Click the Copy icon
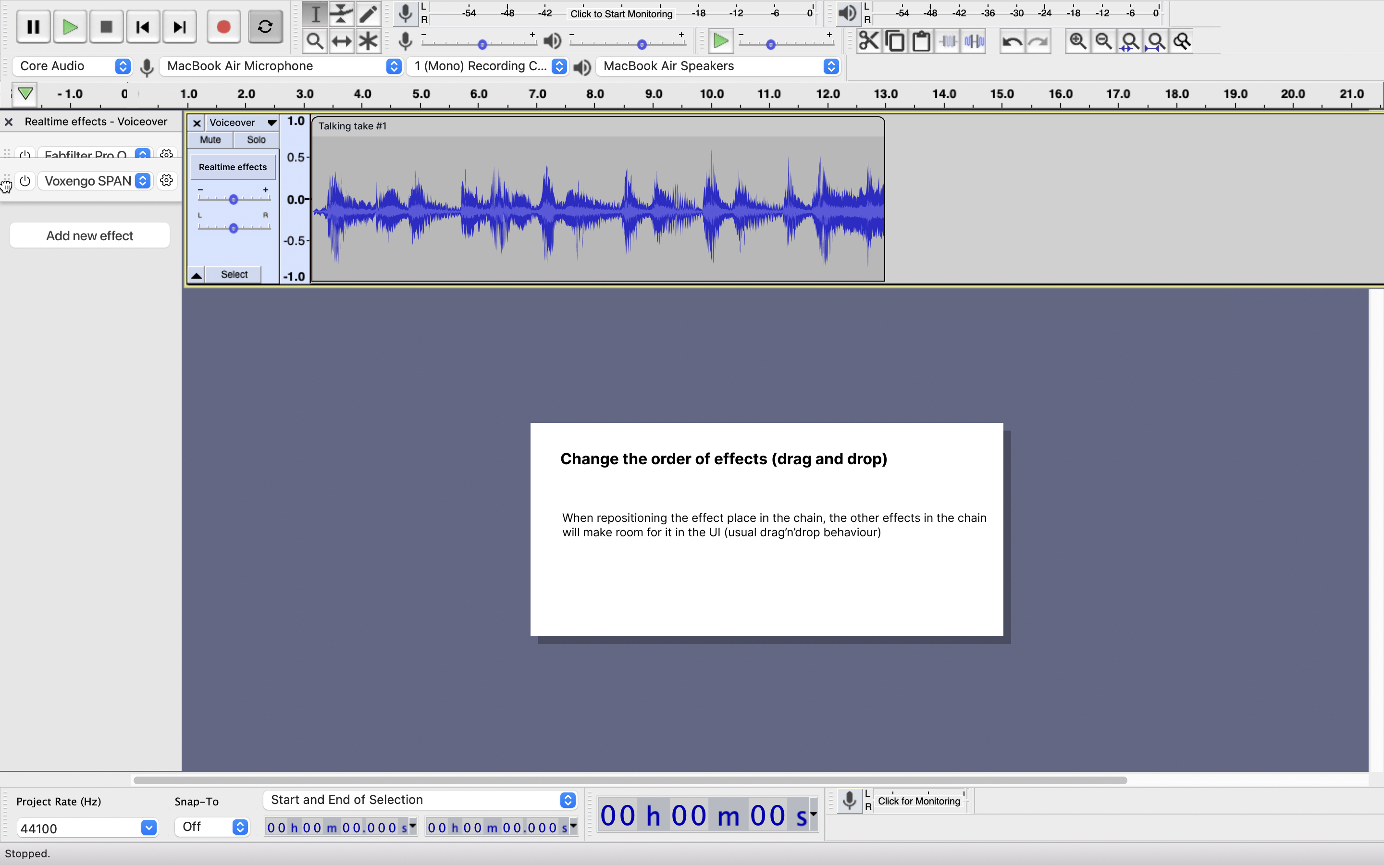This screenshot has width=1384, height=865. click(894, 41)
